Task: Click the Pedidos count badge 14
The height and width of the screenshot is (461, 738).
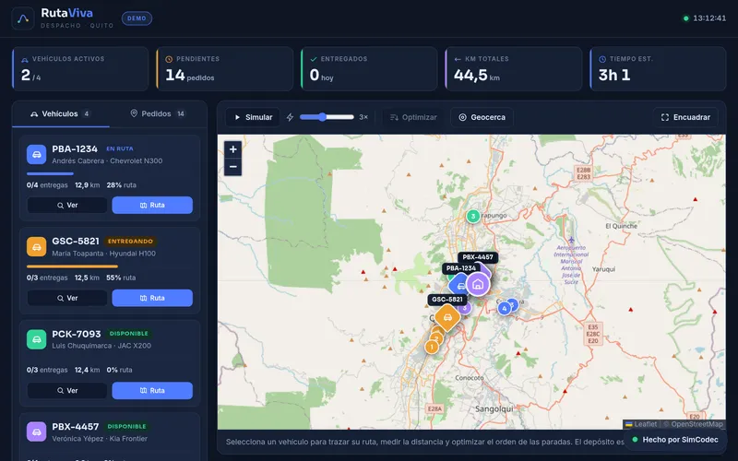Action: [x=181, y=113]
